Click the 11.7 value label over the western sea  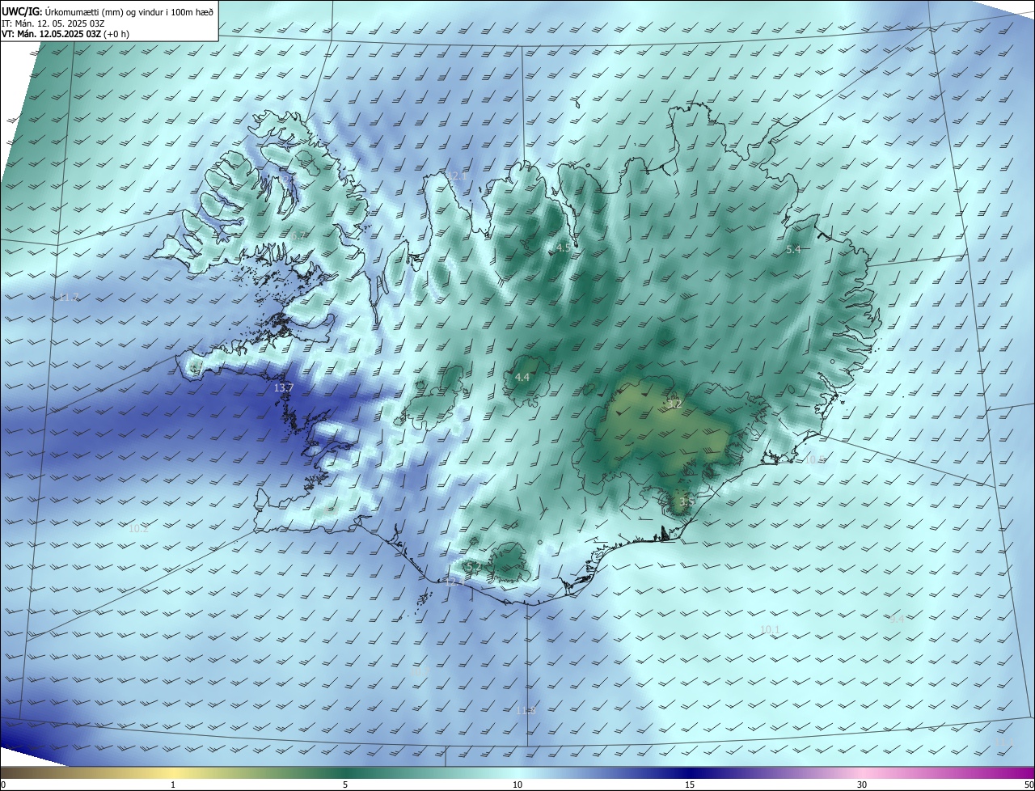tap(70, 298)
